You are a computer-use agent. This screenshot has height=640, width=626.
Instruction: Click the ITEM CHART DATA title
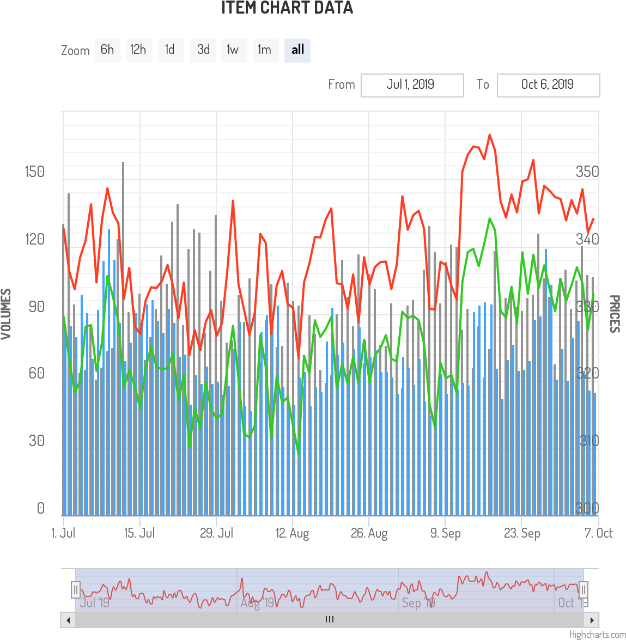pyautogui.click(x=287, y=8)
